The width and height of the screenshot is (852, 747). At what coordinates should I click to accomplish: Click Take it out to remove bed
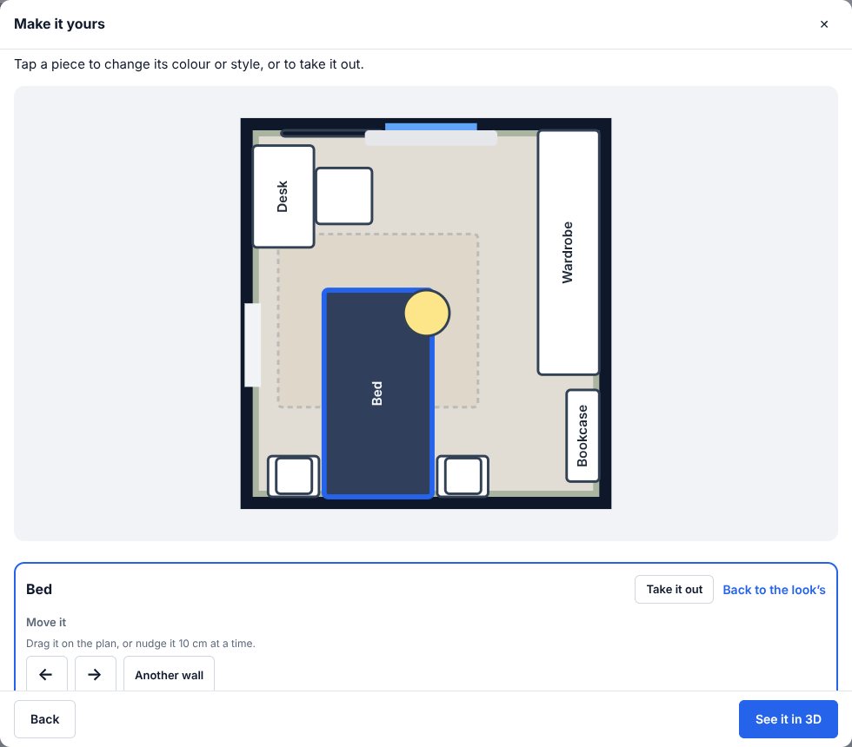[674, 590]
